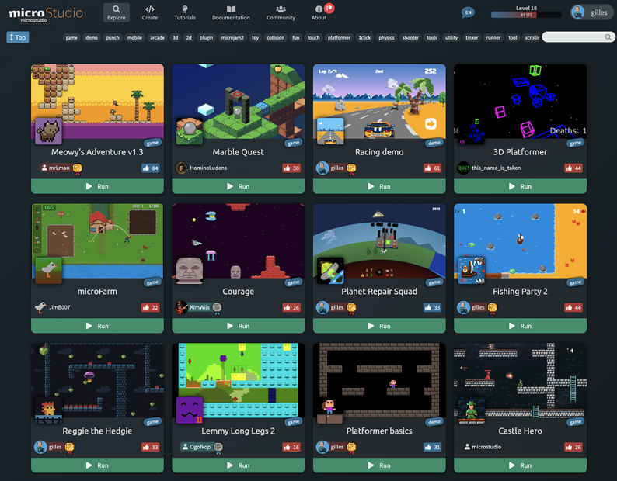Like Meowy's Adventure with thumbs-up 84
The image size is (617, 481).
pyautogui.click(x=150, y=168)
